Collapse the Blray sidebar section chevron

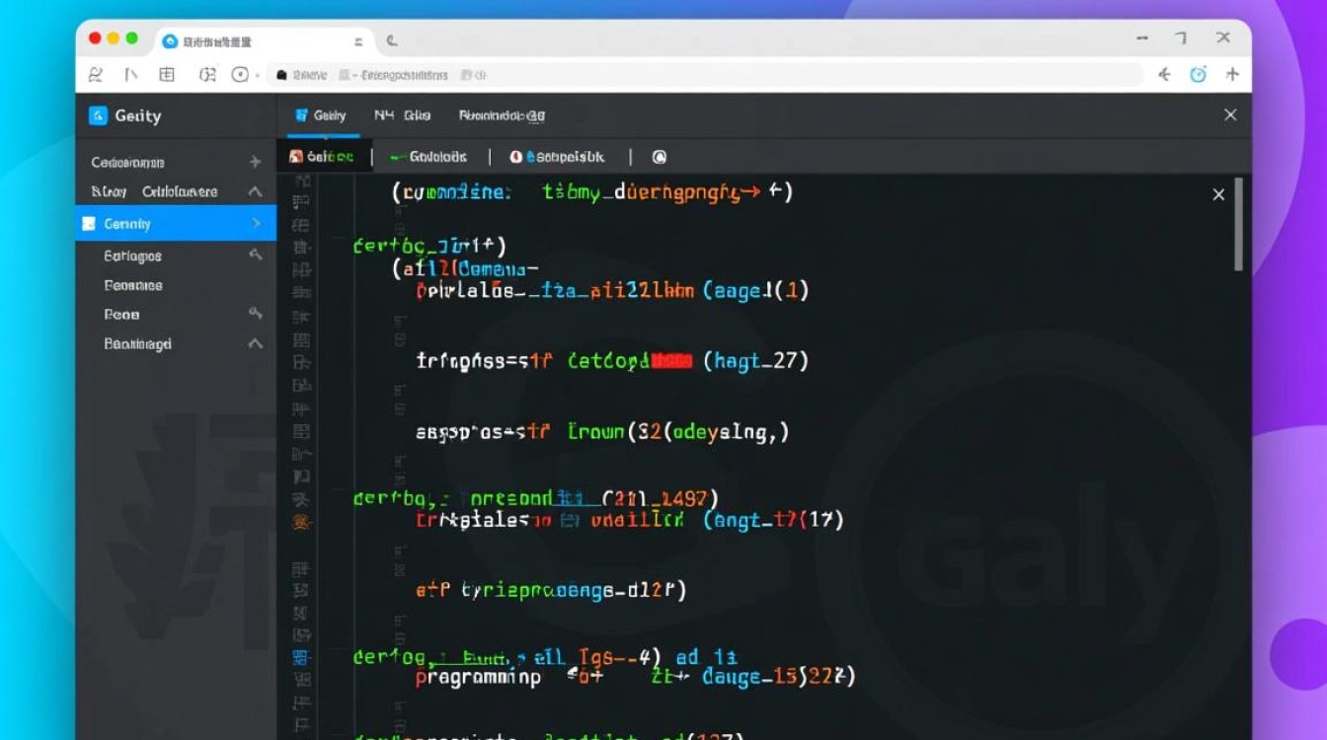pyautogui.click(x=255, y=191)
